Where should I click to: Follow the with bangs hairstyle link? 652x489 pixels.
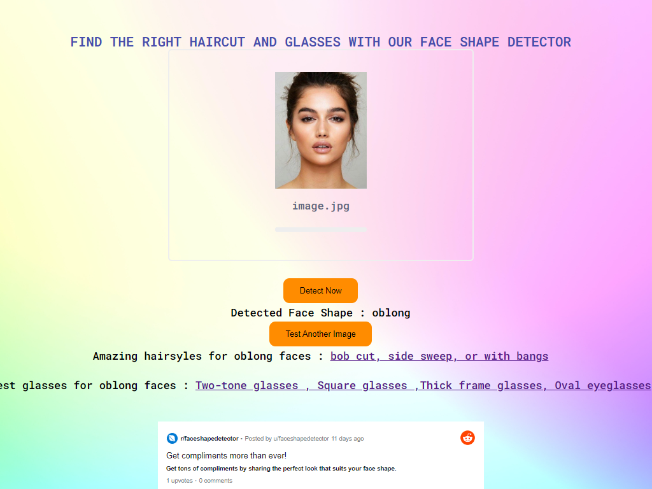point(516,357)
